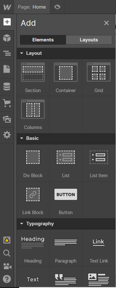The image size is (116, 288).
Task: Switch to the Layouts tab
Action: tap(89, 40)
